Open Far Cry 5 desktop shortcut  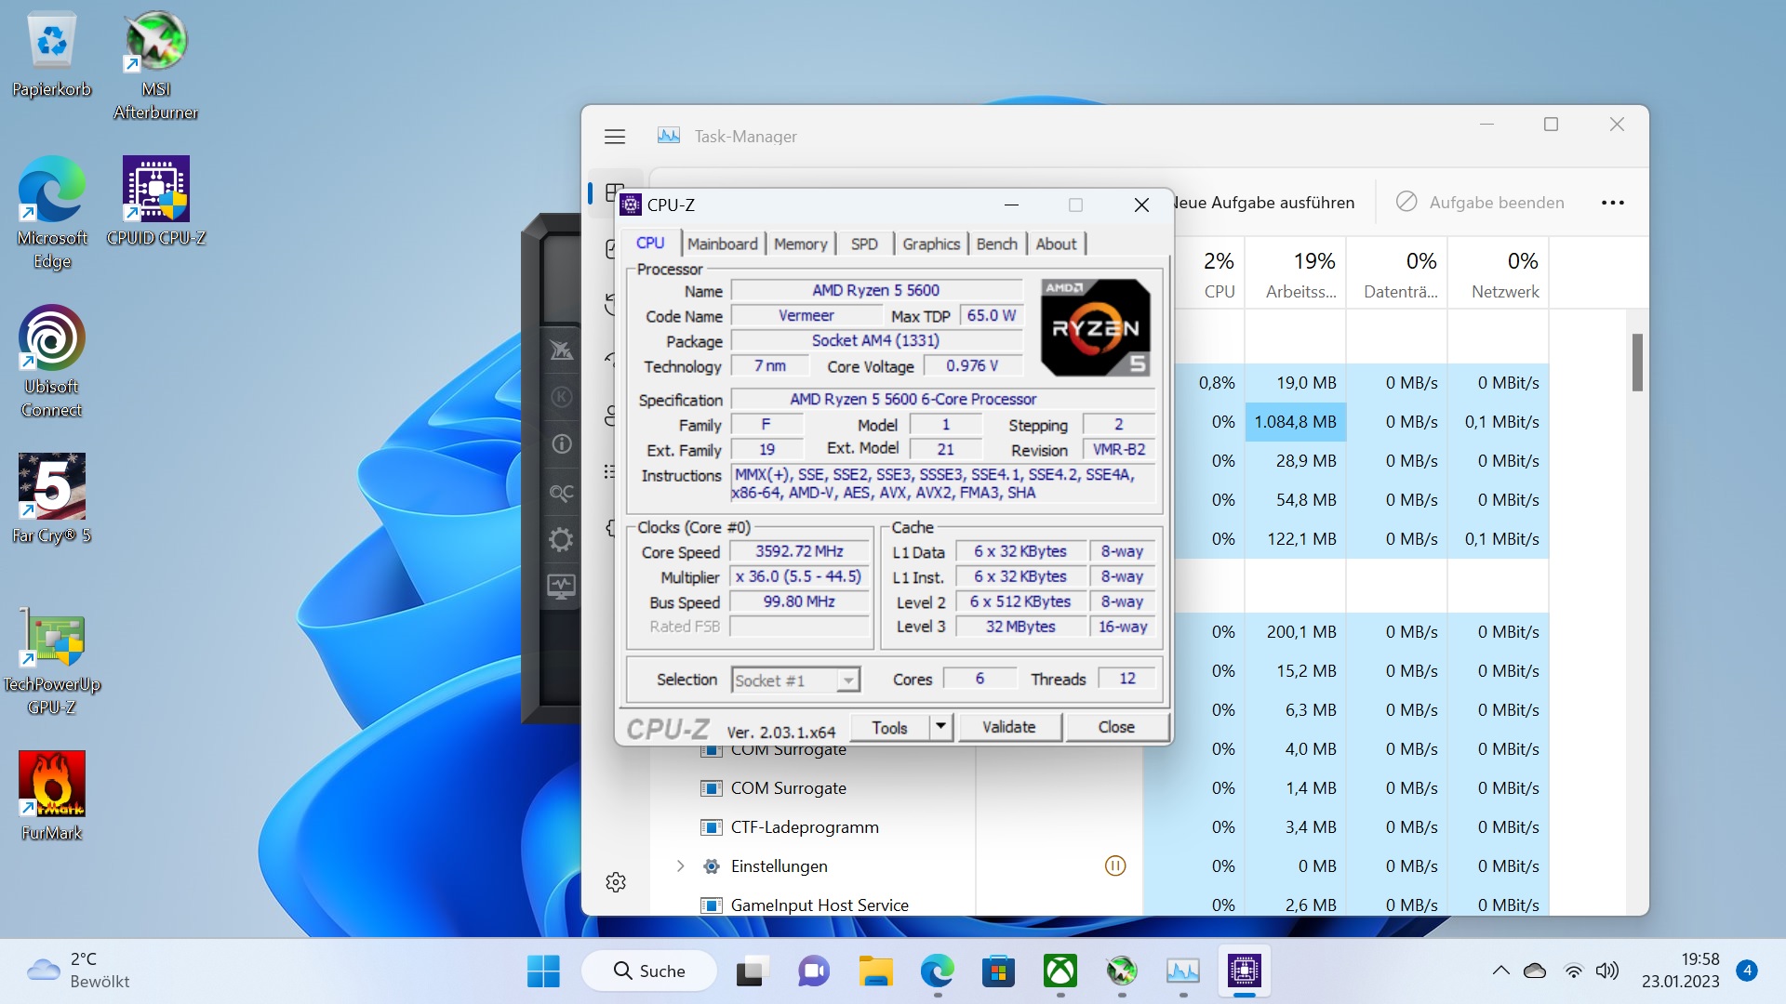click(x=52, y=498)
